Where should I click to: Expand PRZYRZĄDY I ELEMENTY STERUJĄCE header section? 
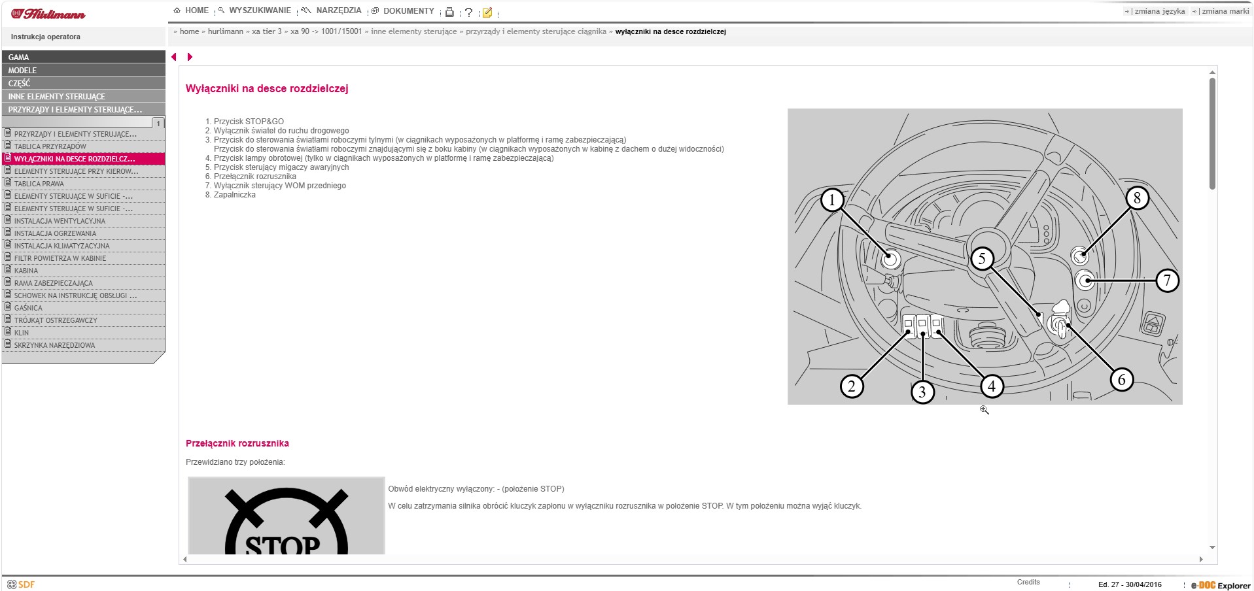pyautogui.click(x=84, y=109)
